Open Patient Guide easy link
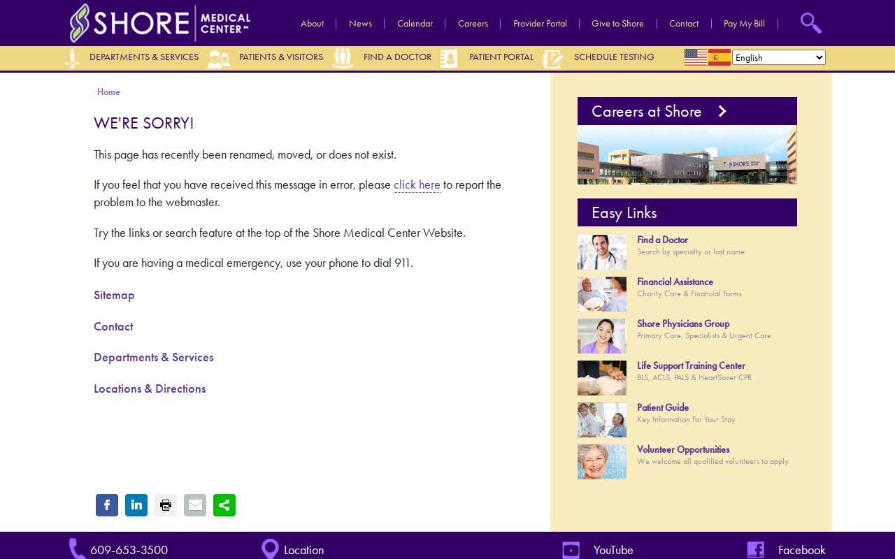The height and width of the screenshot is (559, 895). coord(663,407)
